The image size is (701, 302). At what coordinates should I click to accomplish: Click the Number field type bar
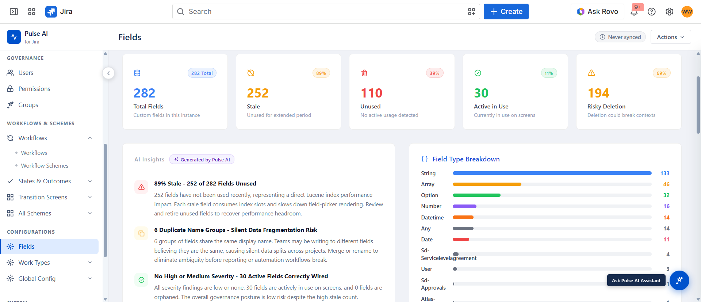pyautogui.click(x=552, y=206)
